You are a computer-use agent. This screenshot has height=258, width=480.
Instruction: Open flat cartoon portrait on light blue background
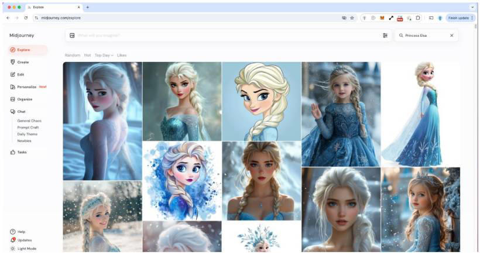[262, 101]
